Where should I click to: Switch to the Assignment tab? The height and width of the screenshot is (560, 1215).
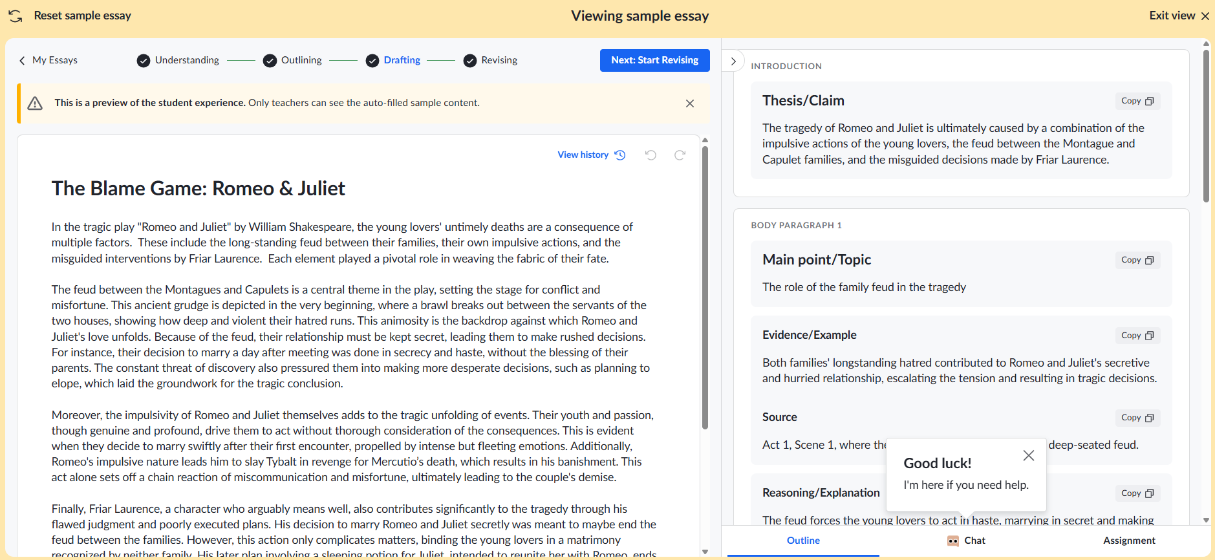[x=1129, y=541]
